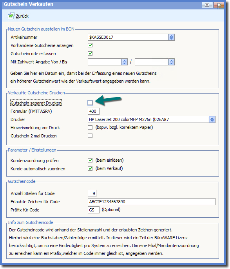Open the Artikelnummer dropdown arrow
230x269 pixels.
tap(171, 37)
